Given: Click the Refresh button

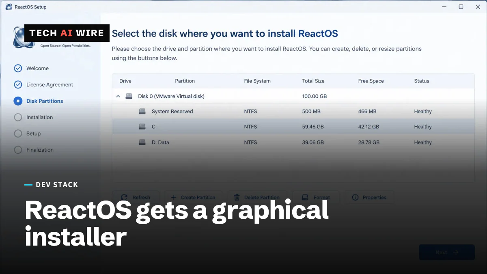Looking at the screenshot, I should [x=136, y=198].
